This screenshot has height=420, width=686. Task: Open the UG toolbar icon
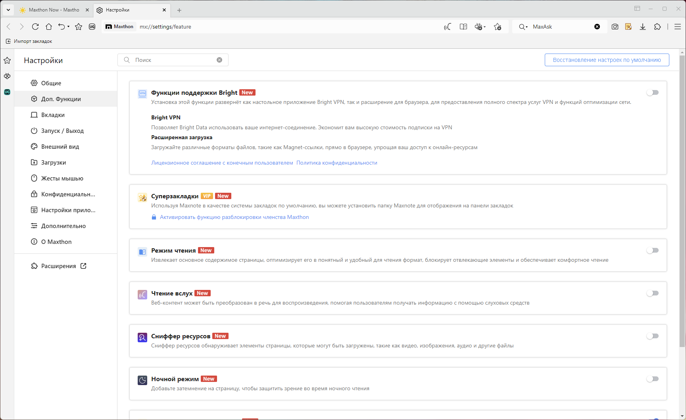coord(92,27)
